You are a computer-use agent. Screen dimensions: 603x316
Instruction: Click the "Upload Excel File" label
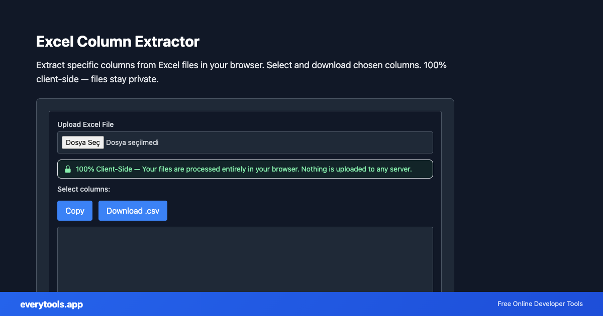point(85,124)
